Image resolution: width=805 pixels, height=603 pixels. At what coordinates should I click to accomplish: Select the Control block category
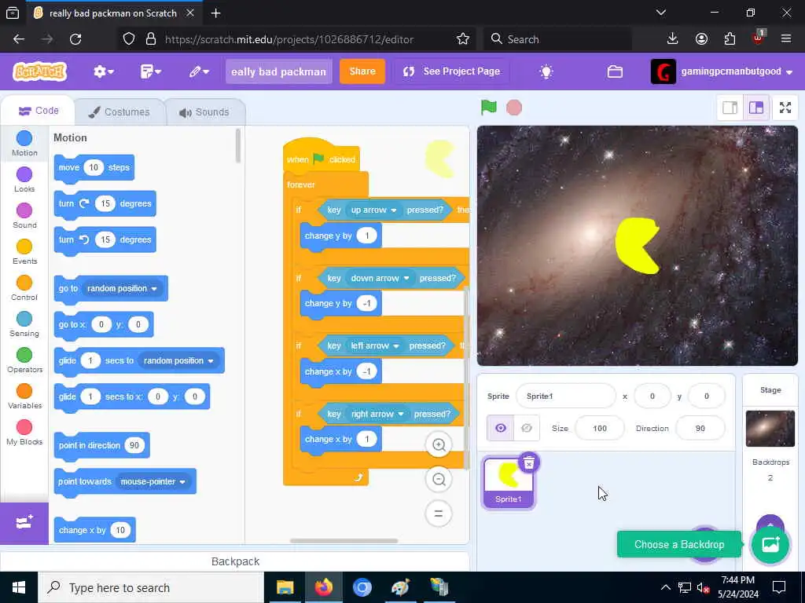24,288
